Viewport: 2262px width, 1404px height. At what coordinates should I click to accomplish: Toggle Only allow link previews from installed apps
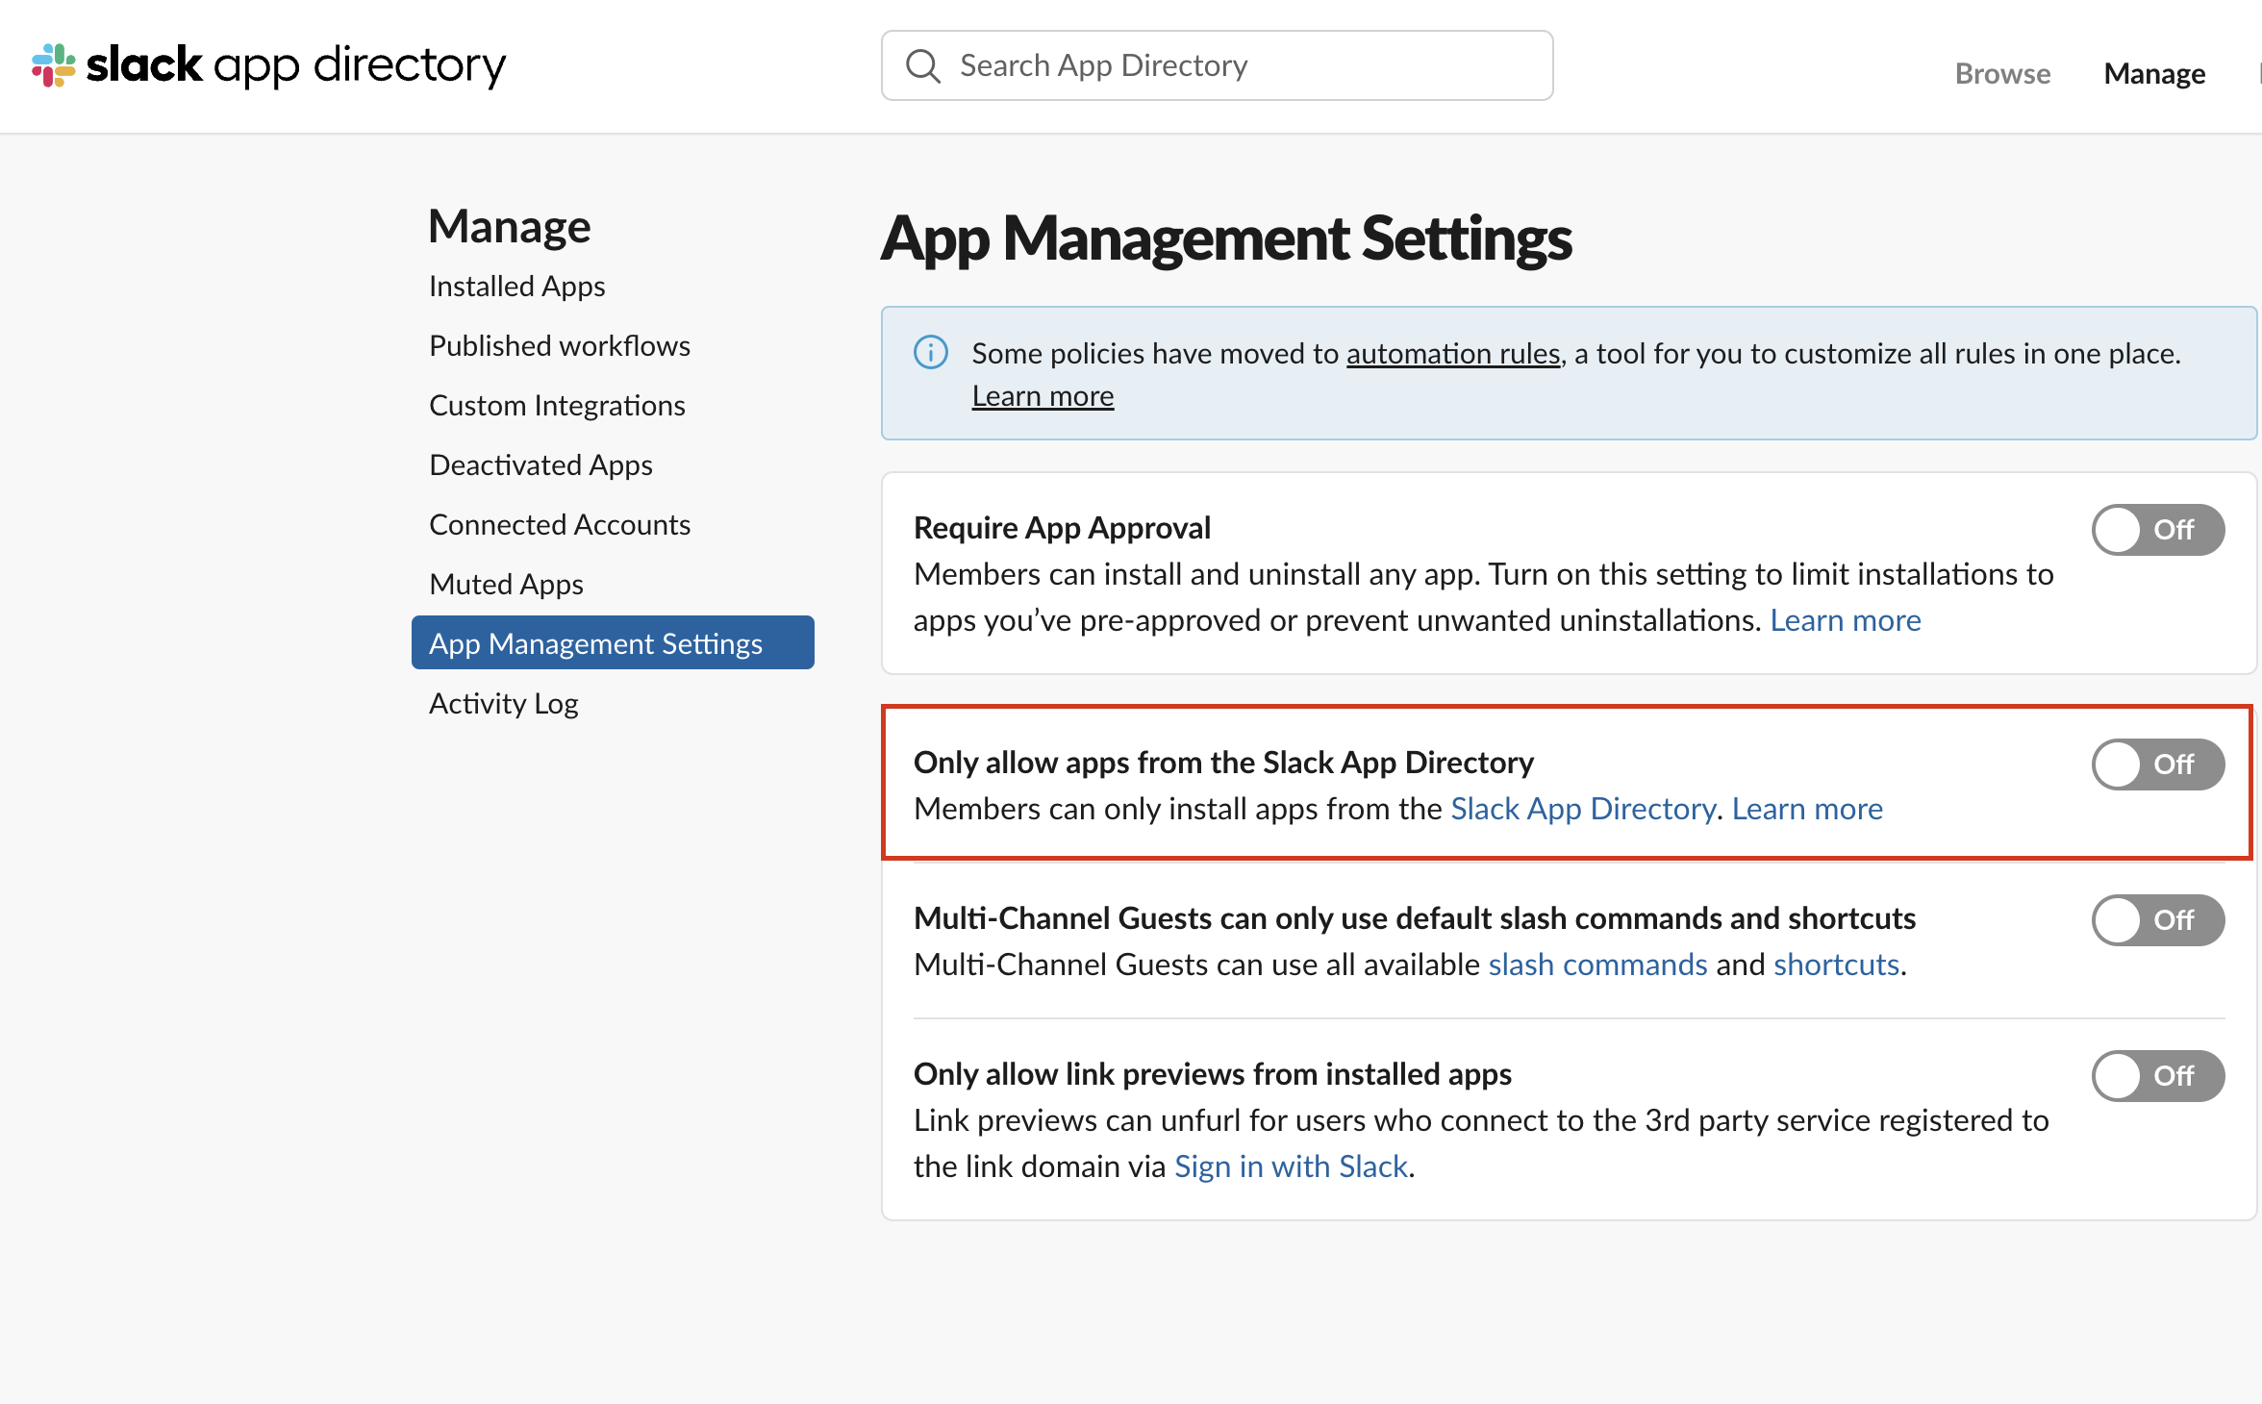[2158, 1076]
